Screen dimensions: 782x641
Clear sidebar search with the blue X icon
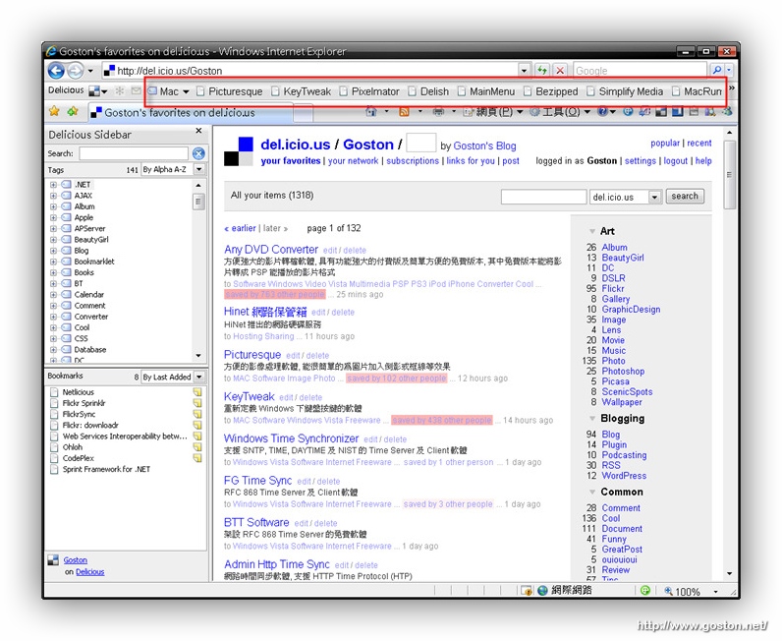click(198, 153)
